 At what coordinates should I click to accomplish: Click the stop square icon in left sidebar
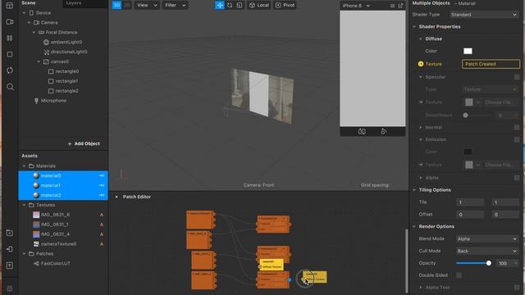tap(10, 54)
